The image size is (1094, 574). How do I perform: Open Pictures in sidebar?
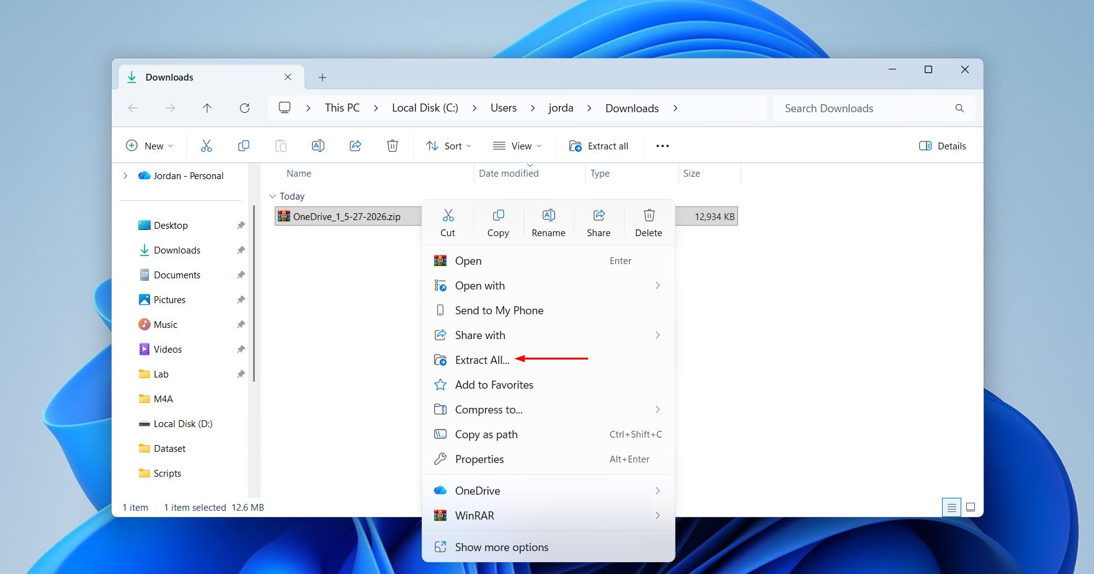169,300
